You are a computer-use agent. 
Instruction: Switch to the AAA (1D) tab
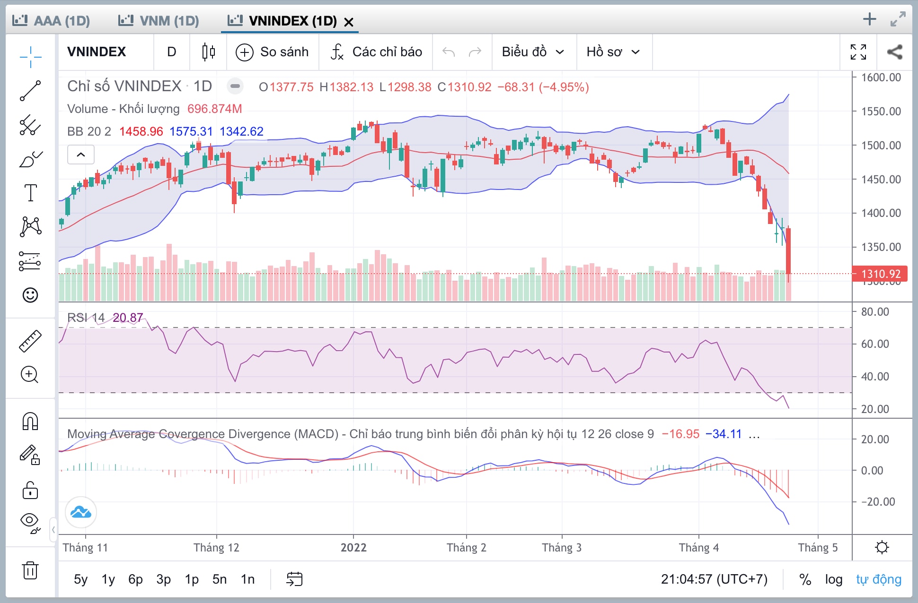51,21
